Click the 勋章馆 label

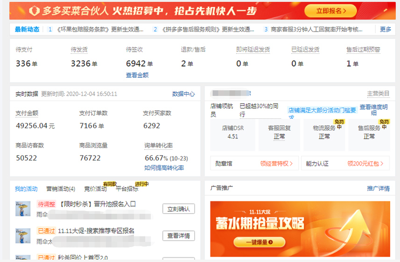pyautogui.click(x=224, y=164)
